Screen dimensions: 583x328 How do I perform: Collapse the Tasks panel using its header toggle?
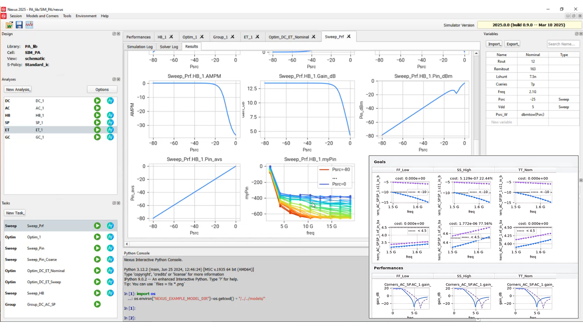[x=114, y=203]
